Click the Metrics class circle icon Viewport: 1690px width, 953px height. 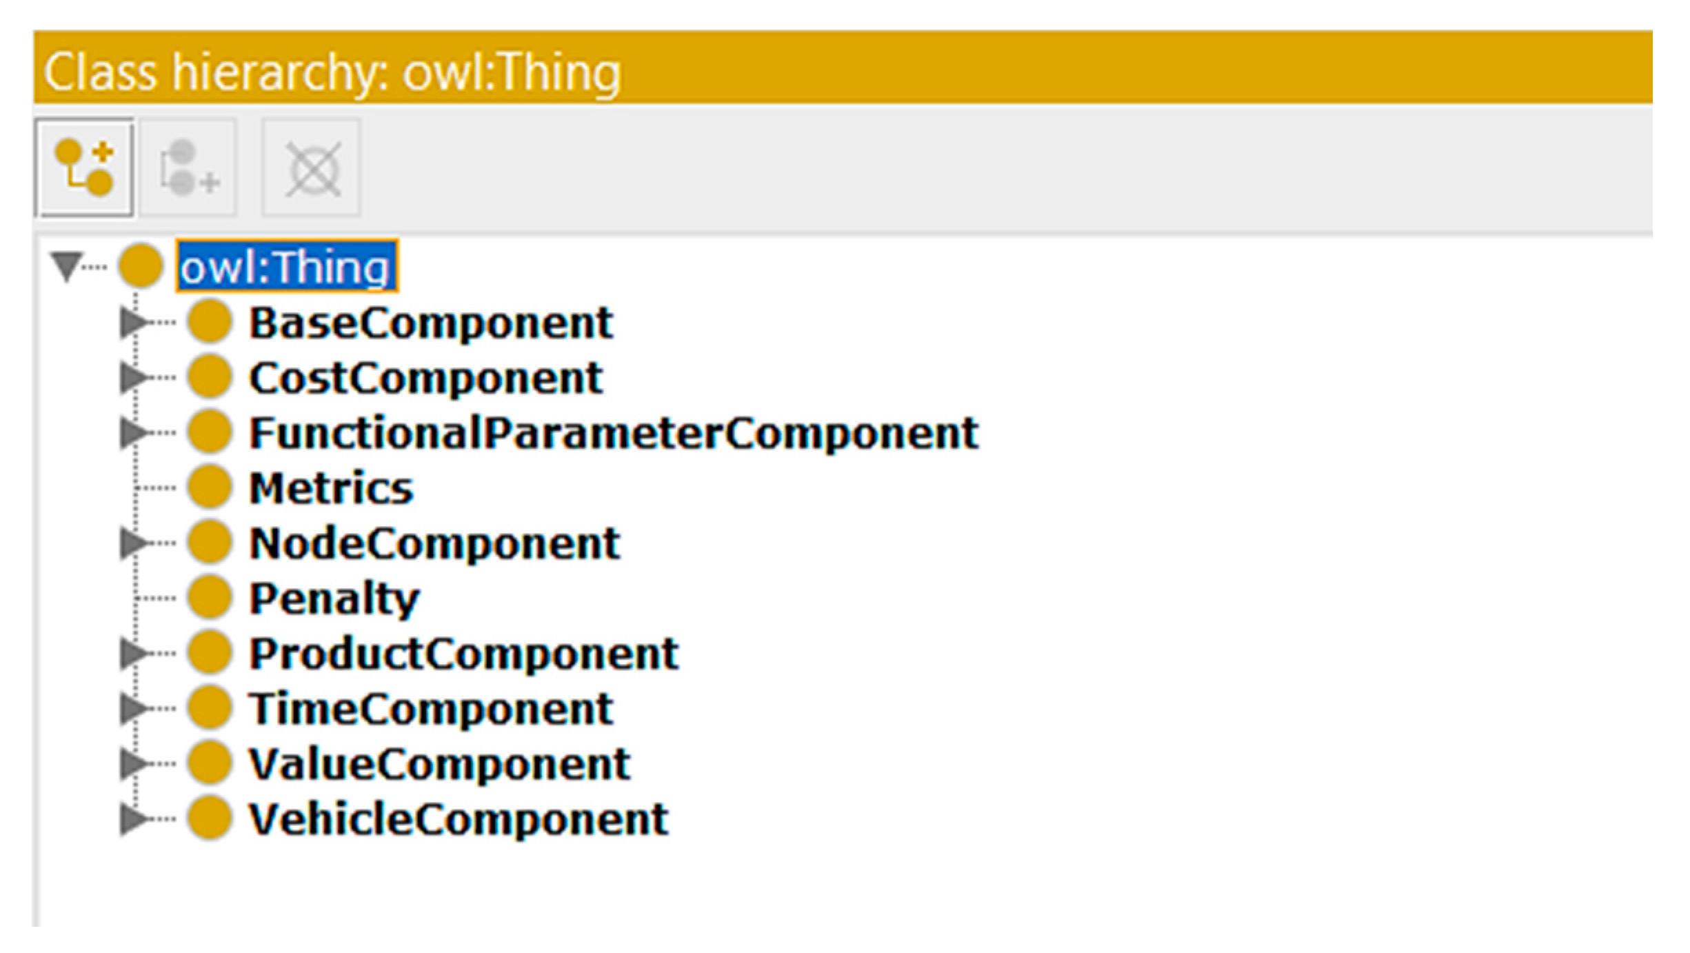pyautogui.click(x=209, y=488)
